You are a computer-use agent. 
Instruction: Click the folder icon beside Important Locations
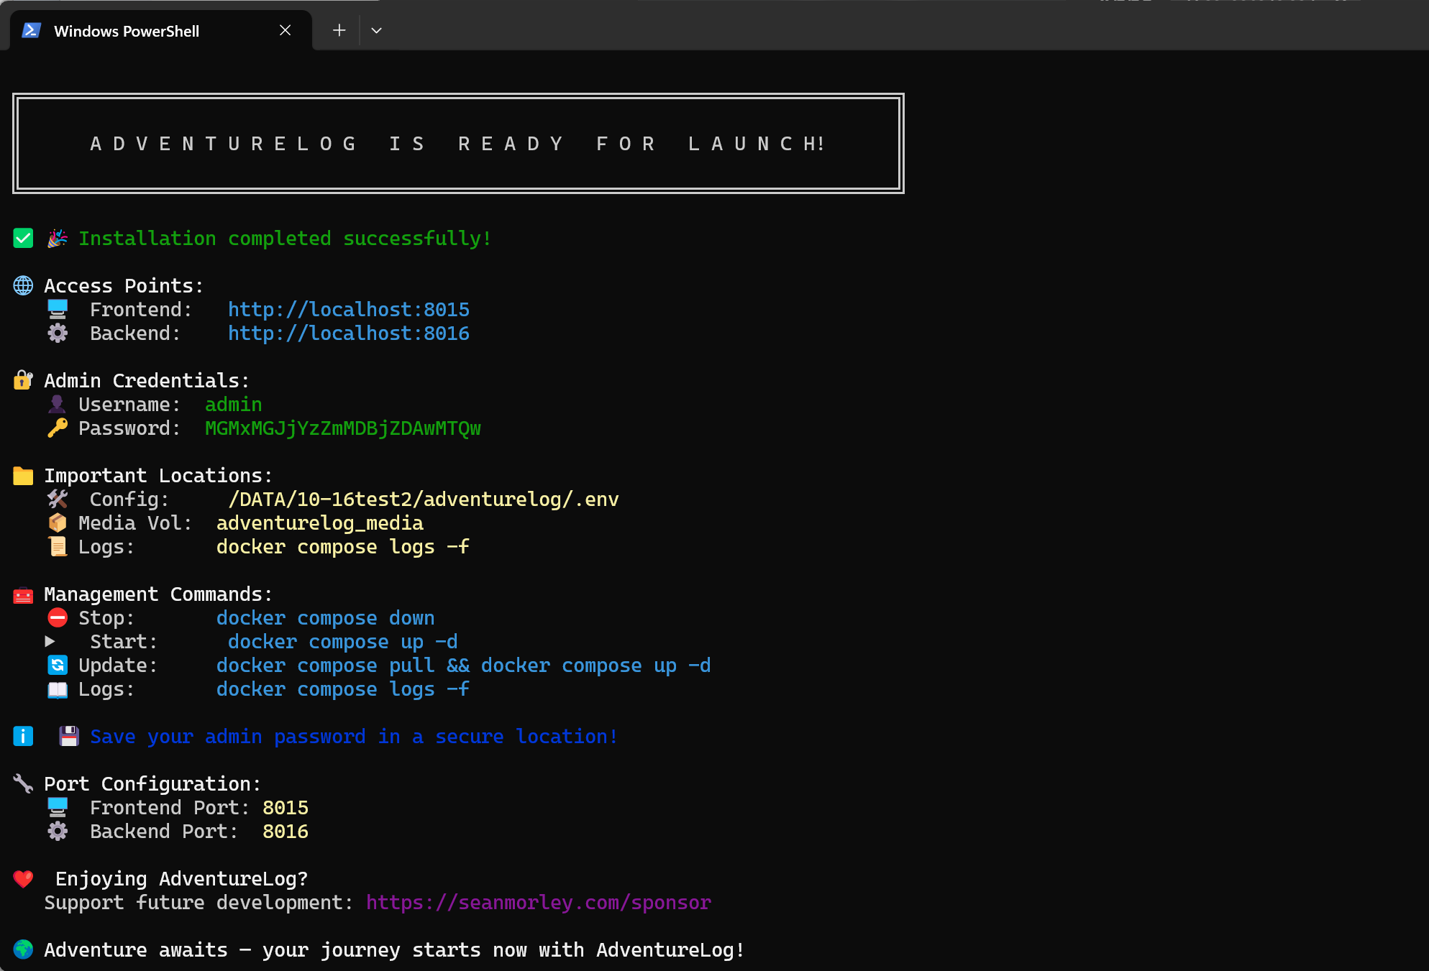(x=23, y=476)
